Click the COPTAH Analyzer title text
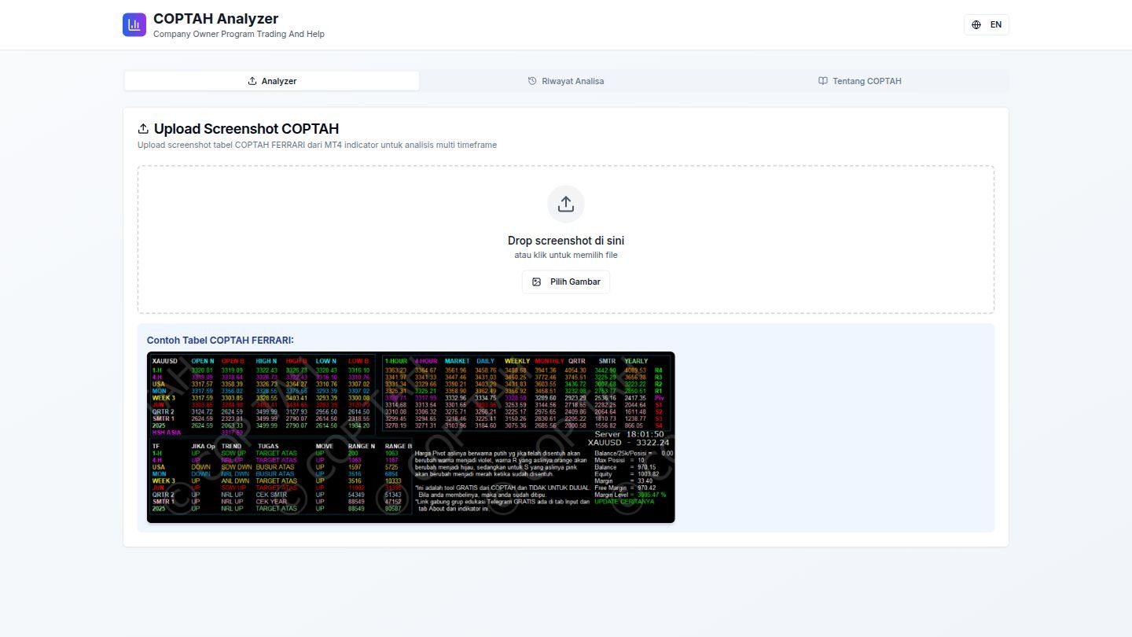The width and height of the screenshot is (1132, 637). pyautogui.click(x=215, y=18)
